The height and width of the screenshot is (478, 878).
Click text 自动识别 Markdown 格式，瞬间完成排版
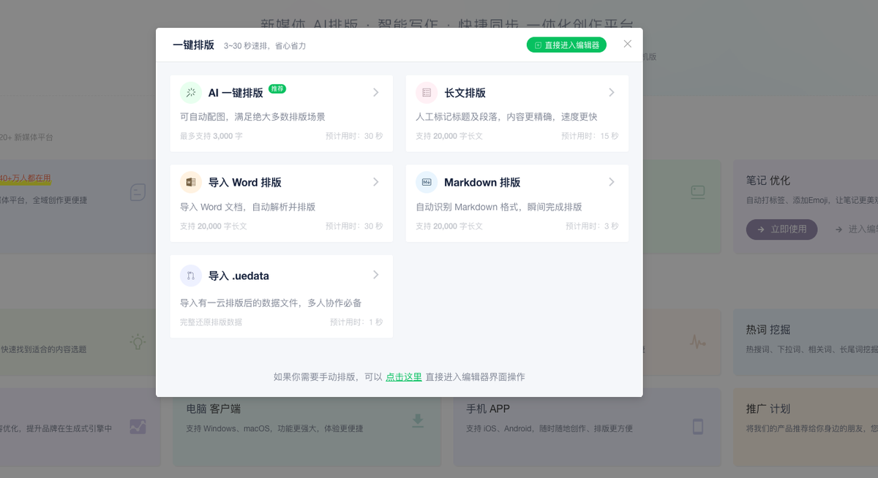499,207
